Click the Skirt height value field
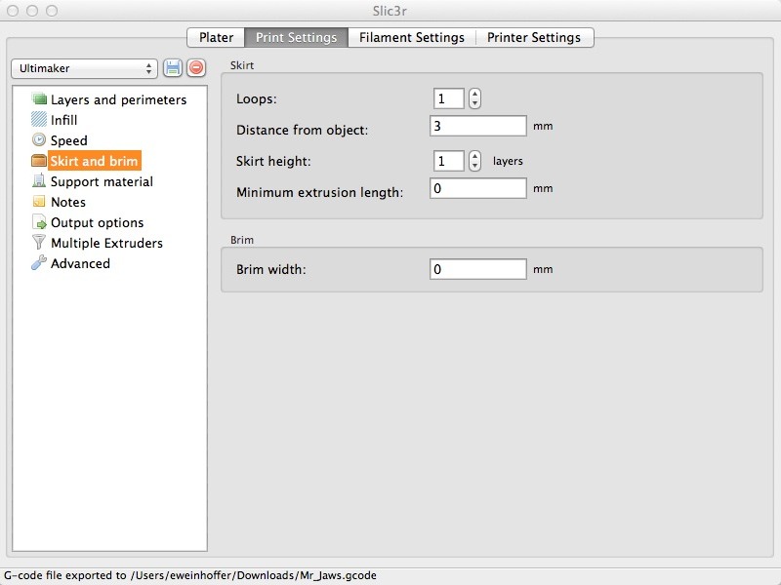The width and height of the screenshot is (781, 585). point(448,161)
